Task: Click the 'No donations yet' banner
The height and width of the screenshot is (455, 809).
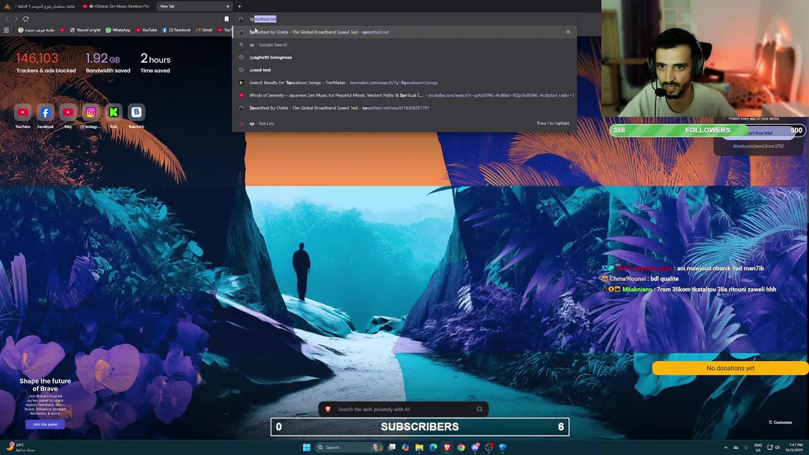Action: point(730,368)
